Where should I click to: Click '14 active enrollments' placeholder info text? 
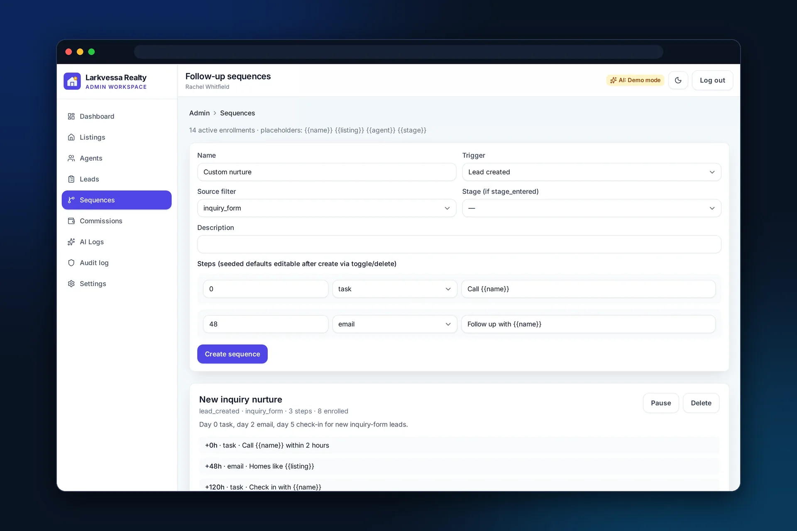click(308, 130)
